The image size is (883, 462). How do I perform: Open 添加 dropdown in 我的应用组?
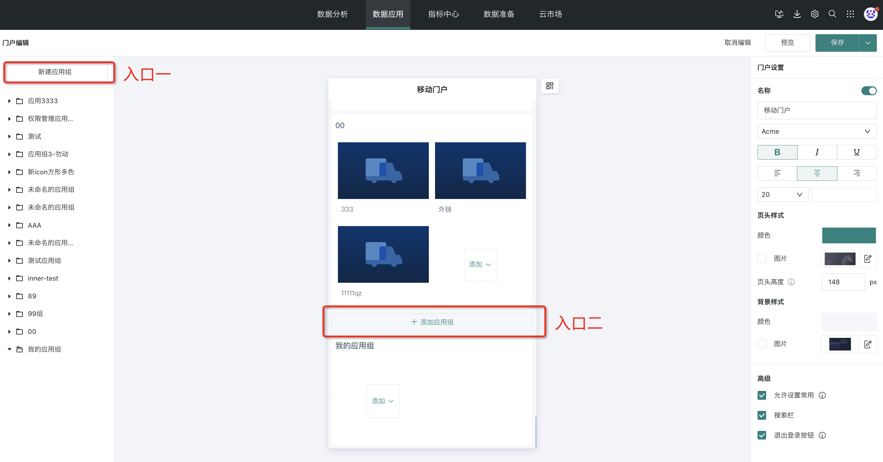[x=383, y=401]
